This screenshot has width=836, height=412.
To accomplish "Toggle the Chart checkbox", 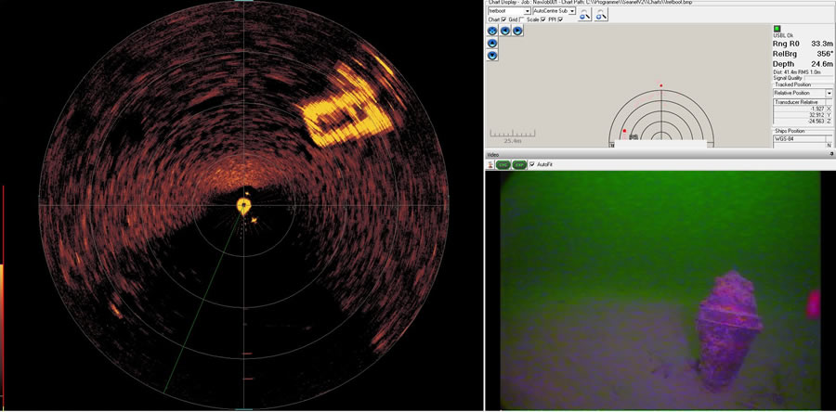I will pos(504,19).
